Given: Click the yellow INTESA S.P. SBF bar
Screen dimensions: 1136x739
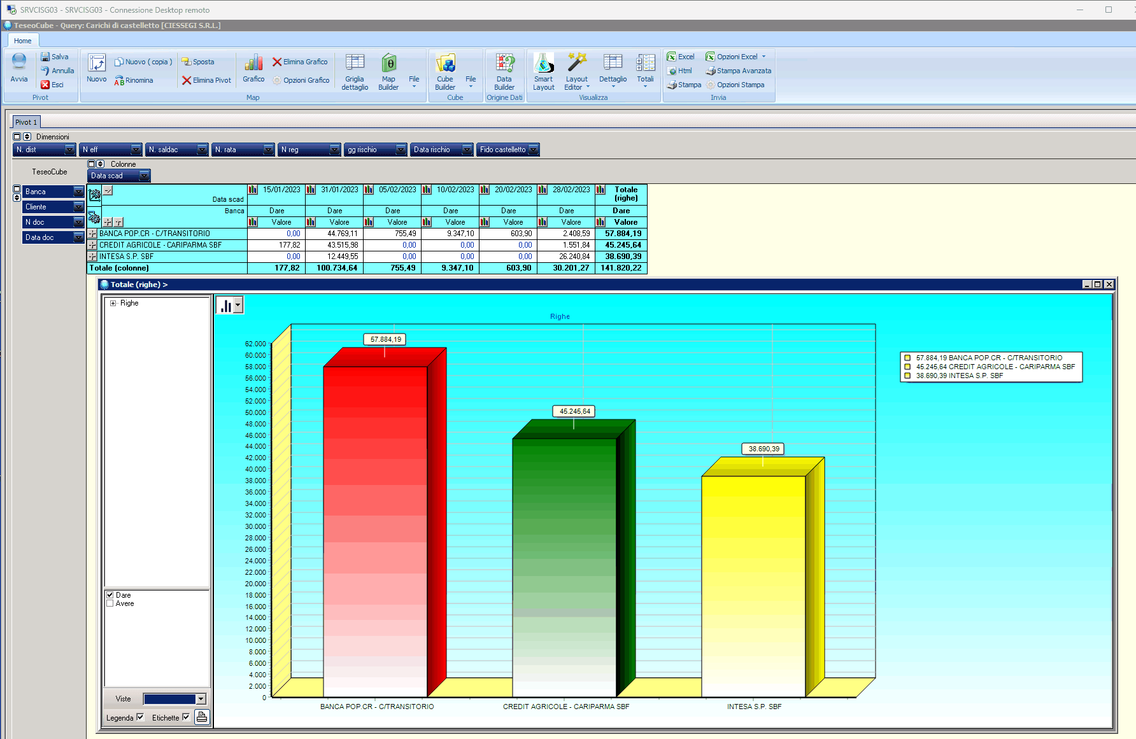Looking at the screenshot, I should [753, 586].
